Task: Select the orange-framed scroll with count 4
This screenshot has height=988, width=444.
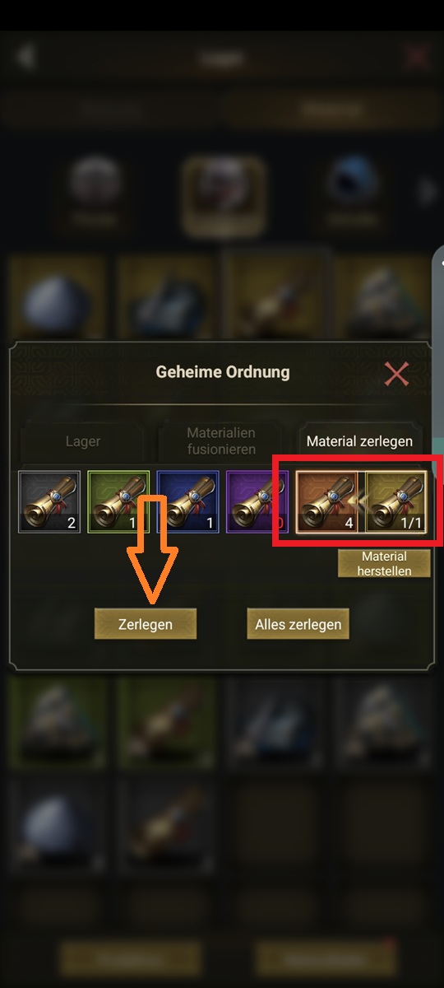Action: point(326,501)
